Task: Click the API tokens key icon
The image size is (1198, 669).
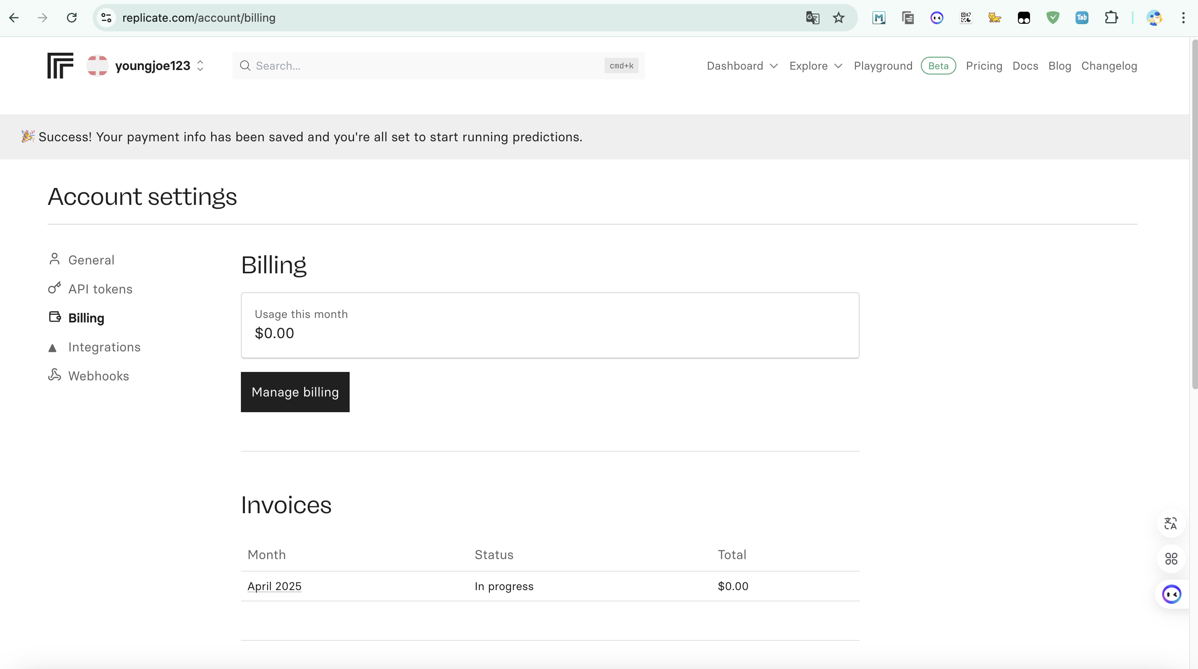Action: pos(54,288)
